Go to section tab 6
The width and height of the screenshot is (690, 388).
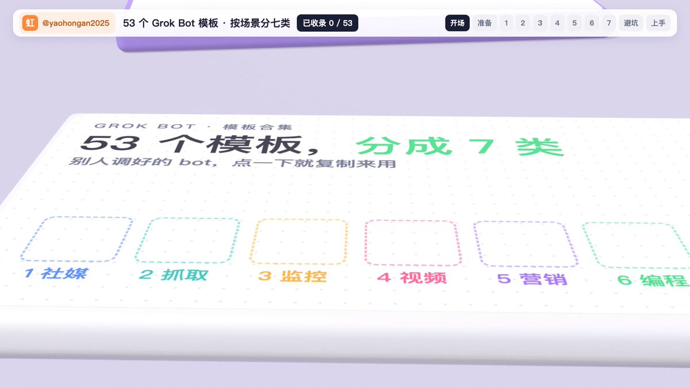(592, 23)
